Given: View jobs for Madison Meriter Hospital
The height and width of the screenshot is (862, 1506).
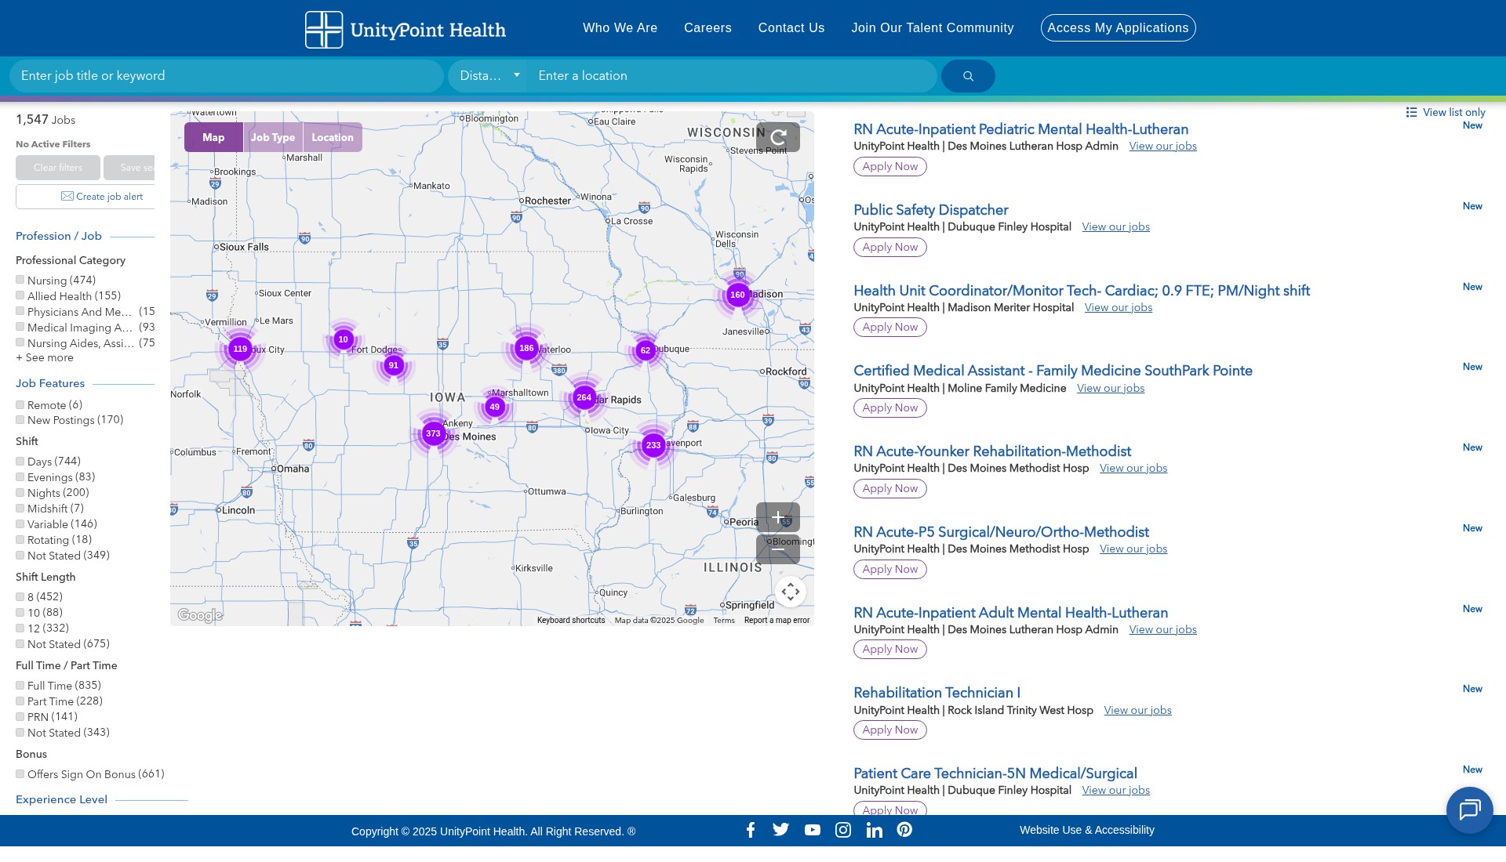Looking at the screenshot, I should point(1119,307).
